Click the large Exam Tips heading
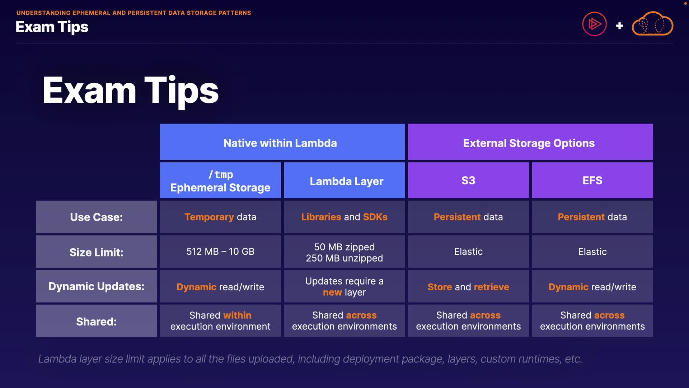689x388 pixels. click(x=130, y=91)
